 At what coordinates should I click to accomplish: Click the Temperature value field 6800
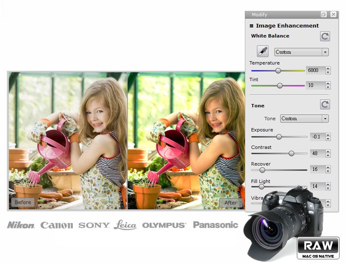click(315, 71)
